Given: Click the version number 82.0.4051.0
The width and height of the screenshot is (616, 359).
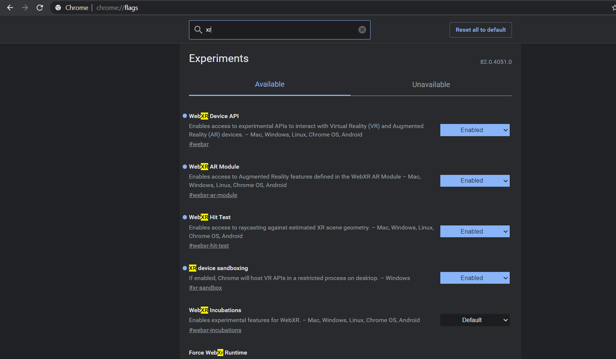Looking at the screenshot, I should tap(496, 62).
